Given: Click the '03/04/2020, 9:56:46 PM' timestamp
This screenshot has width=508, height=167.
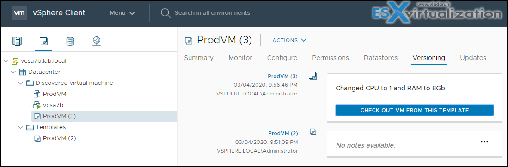Looking at the screenshot, I should [x=266, y=85].
